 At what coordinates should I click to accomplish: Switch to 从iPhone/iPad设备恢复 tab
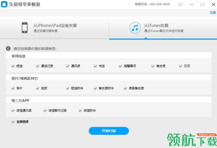[x=54, y=28]
